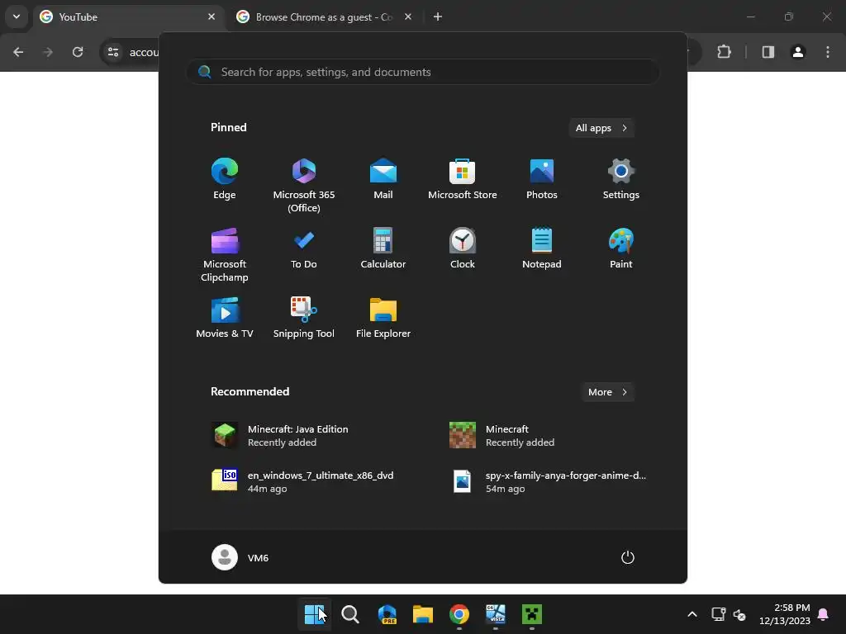This screenshot has height=634, width=846.
Task: Go back in Chrome
Action: tap(18, 52)
